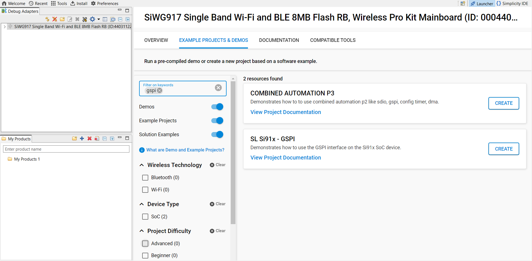Collapse the Wireless Technology filter section
This screenshot has height=261, width=532.
[x=142, y=165]
